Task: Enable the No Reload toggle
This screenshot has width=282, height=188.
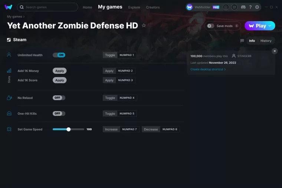Action: pyautogui.click(x=59, y=98)
